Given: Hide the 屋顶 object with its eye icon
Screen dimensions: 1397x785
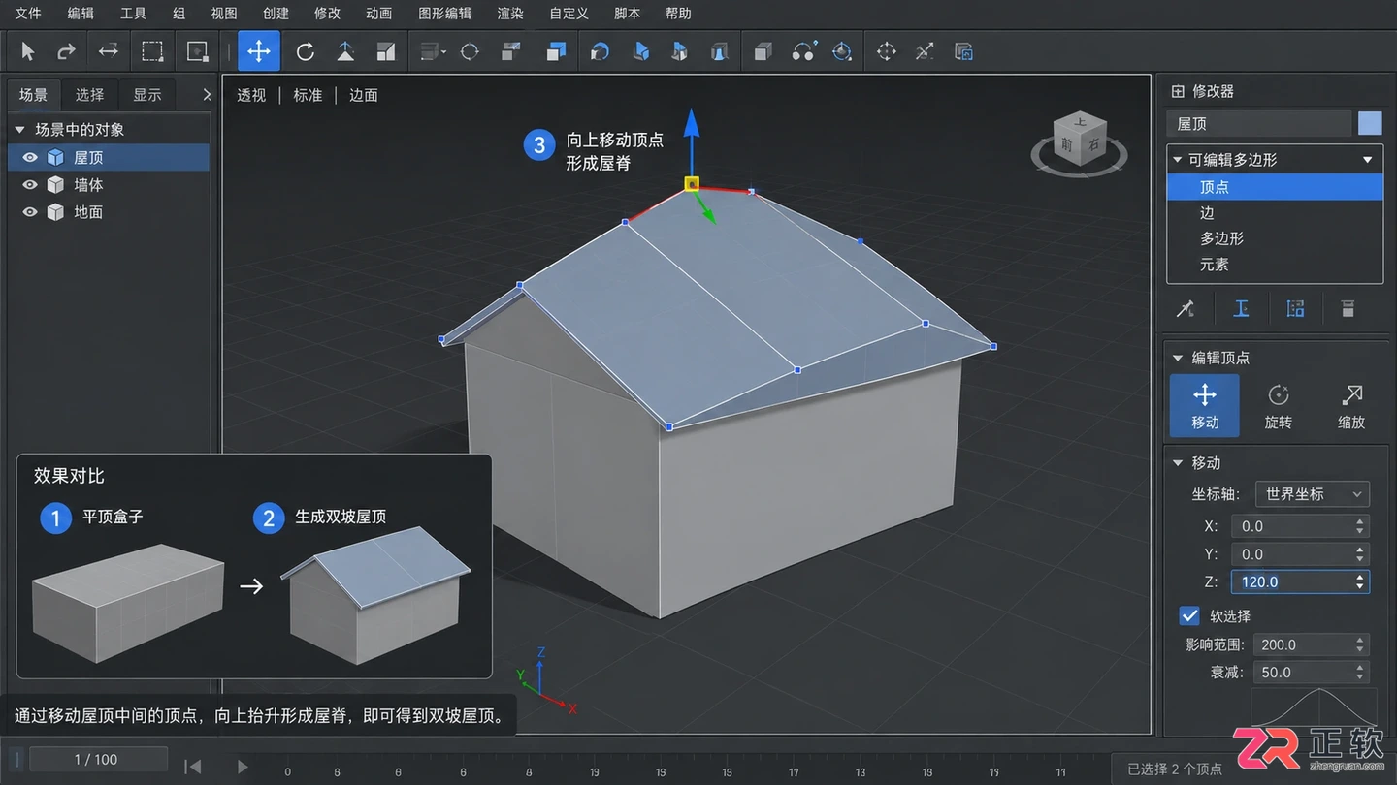Looking at the screenshot, I should (x=30, y=157).
